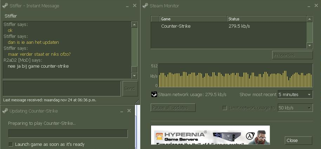Viewport: 321px width, 149px height.
Task: Click message 'nee ja bij game counter-strike'
Action: pos(38,66)
